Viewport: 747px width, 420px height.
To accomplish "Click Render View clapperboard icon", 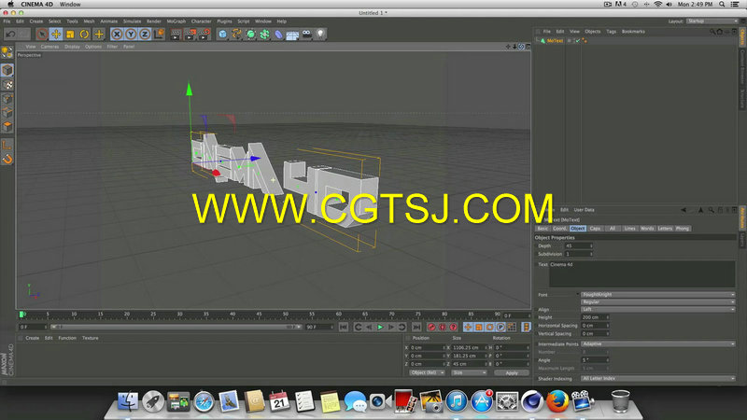I will pyautogui.click(x=176, y=34).
